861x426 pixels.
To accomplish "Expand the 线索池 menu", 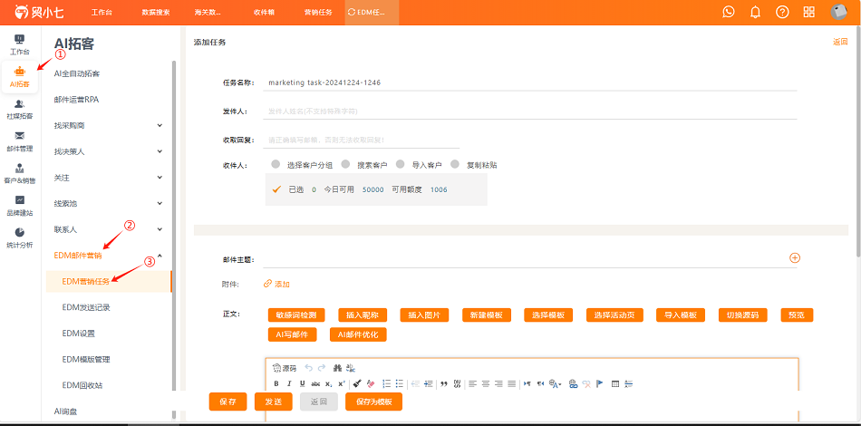I will pyautogui.click(x=160, y=203).
